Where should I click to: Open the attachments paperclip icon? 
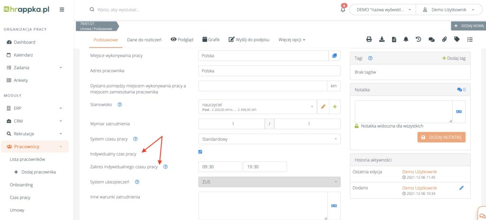pos(444,40)
